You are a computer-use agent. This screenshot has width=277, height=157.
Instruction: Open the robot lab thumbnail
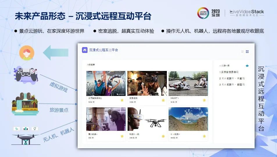(106, 119)
